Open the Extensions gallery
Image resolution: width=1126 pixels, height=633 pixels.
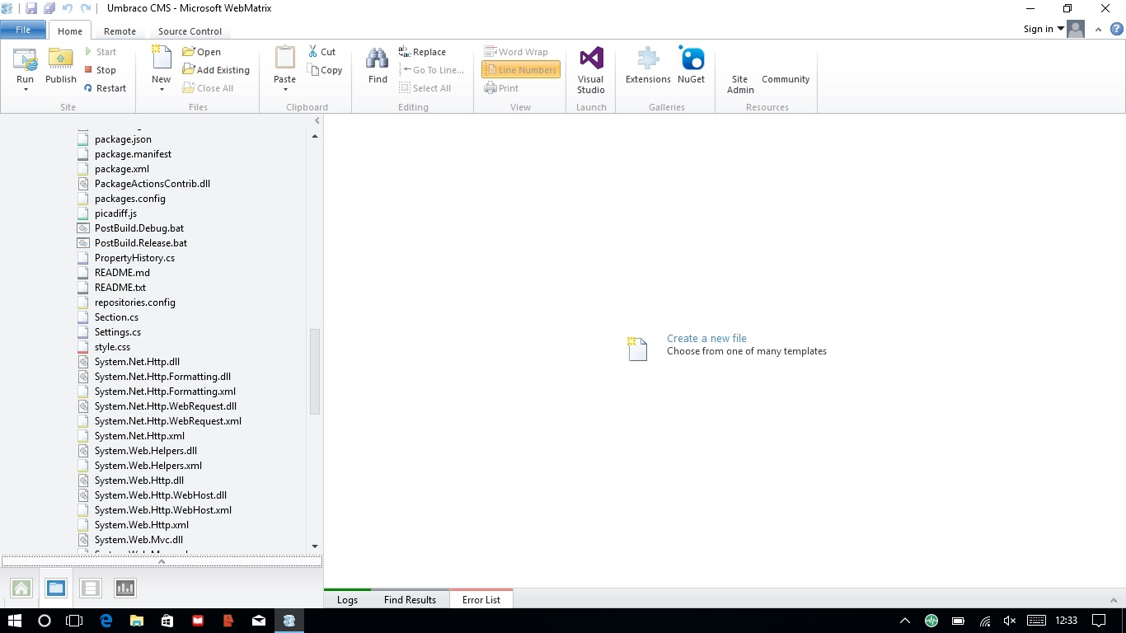click(x=648, y=66)
